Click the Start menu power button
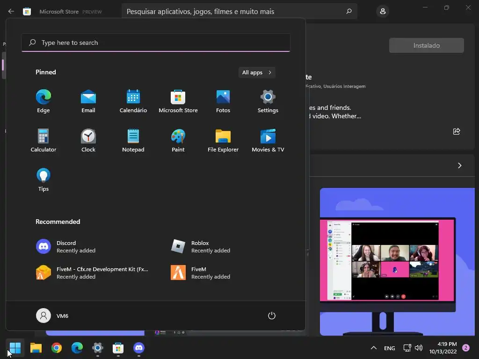This screenshot has width=479, height=359. pos(272,316)
